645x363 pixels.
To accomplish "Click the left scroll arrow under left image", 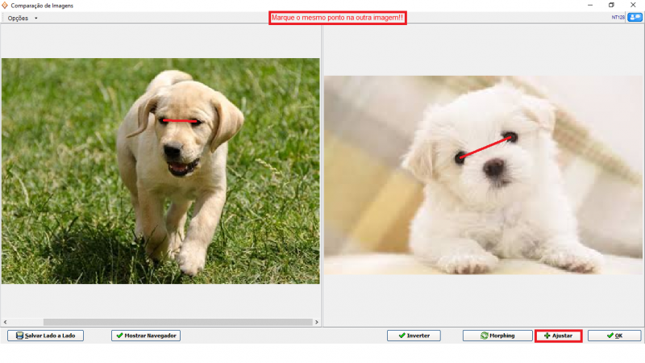I will pos(5,322).
